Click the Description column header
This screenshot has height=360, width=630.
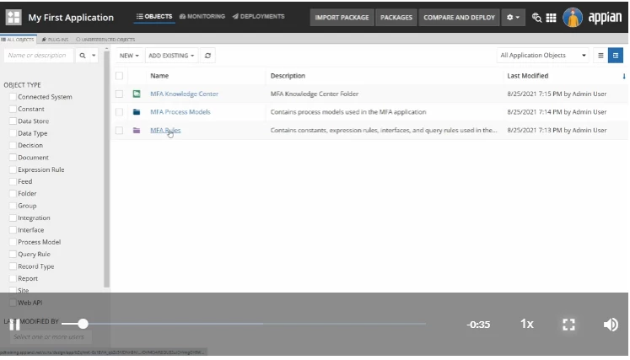pyautogui.click(x=288, y=76)
